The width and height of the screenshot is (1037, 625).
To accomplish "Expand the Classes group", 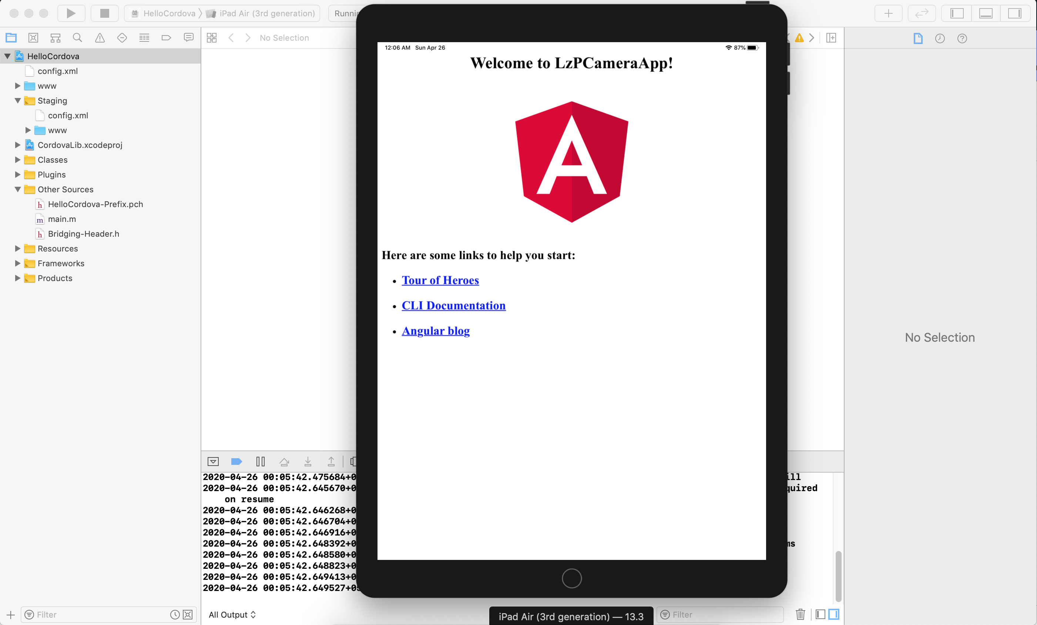I will point(18,160).
